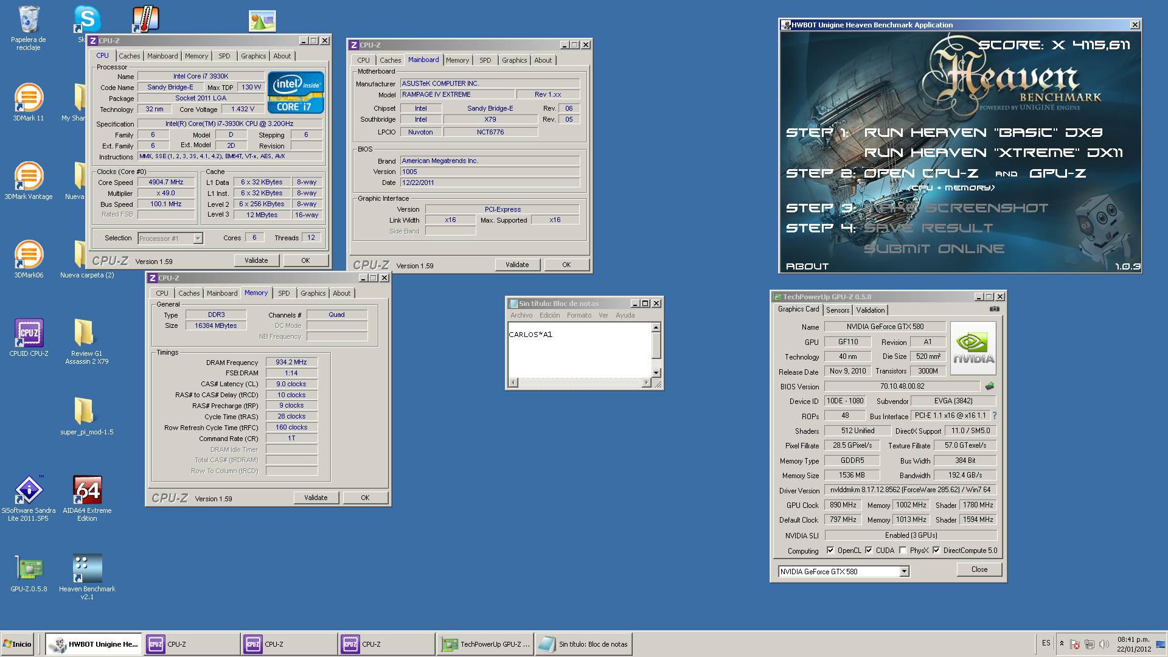Click Notepad vertical scrollbar down arrow
1168x657 pixels.
[x=656, y=372]
